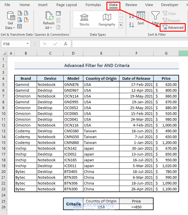
Task: Select the model cell BTN300
Action: click(73, 189)
